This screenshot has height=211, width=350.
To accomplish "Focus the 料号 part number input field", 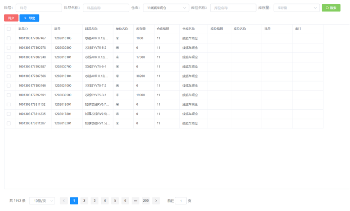I will coord(37,8).
